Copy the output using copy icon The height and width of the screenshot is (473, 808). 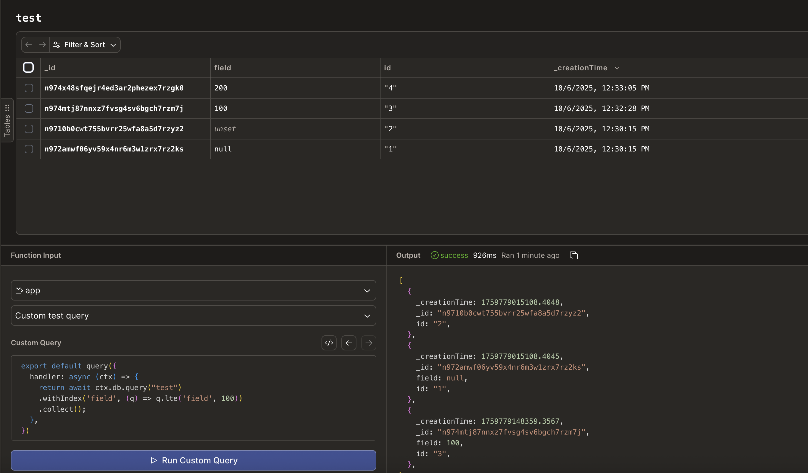pyautogui.click(x=573, y=255)
